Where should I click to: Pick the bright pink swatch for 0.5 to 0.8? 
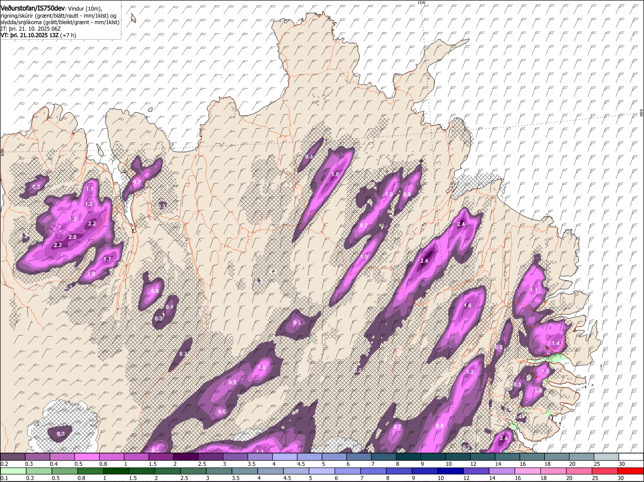coord(87,457)
